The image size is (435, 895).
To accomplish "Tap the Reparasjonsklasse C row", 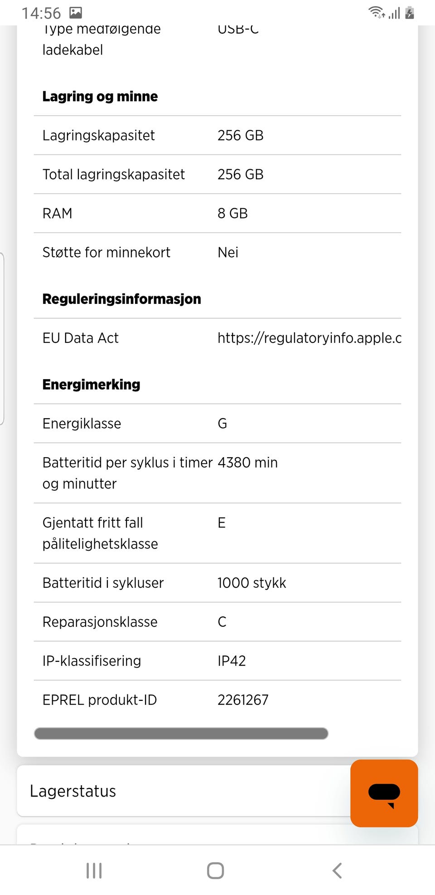I will [217, 622].
